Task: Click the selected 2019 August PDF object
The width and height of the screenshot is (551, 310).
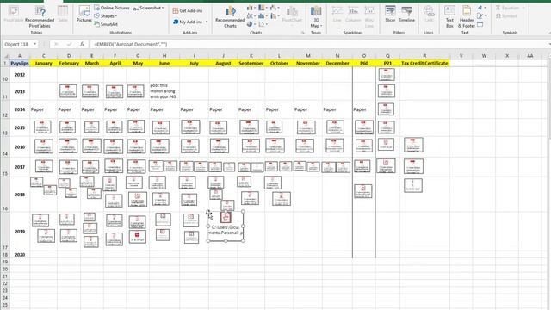Action: pos(226,226)
